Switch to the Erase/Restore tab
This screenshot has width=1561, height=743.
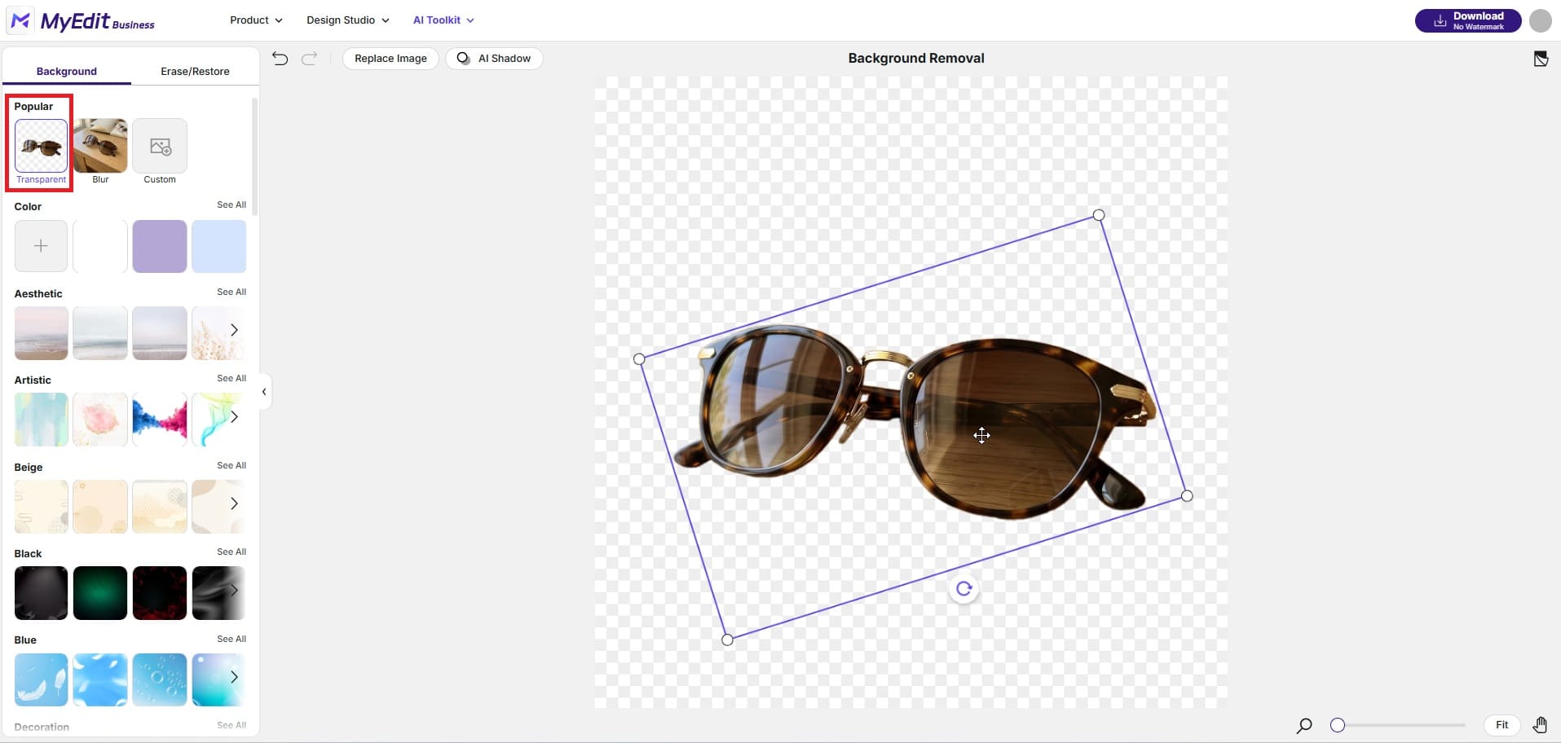click(194, 71)
